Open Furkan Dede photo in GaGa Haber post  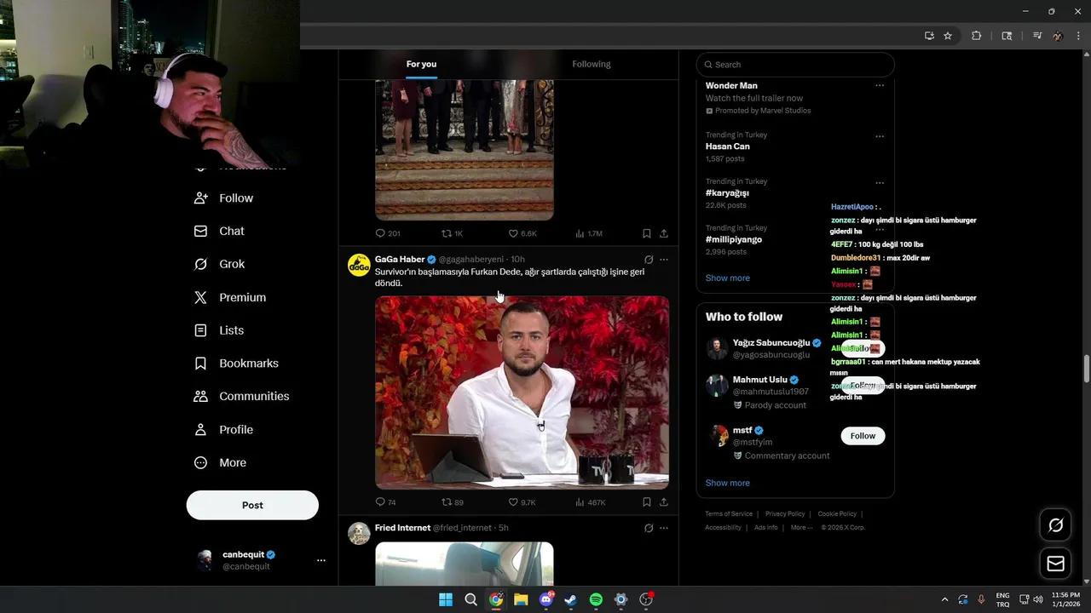pos(522,392)
